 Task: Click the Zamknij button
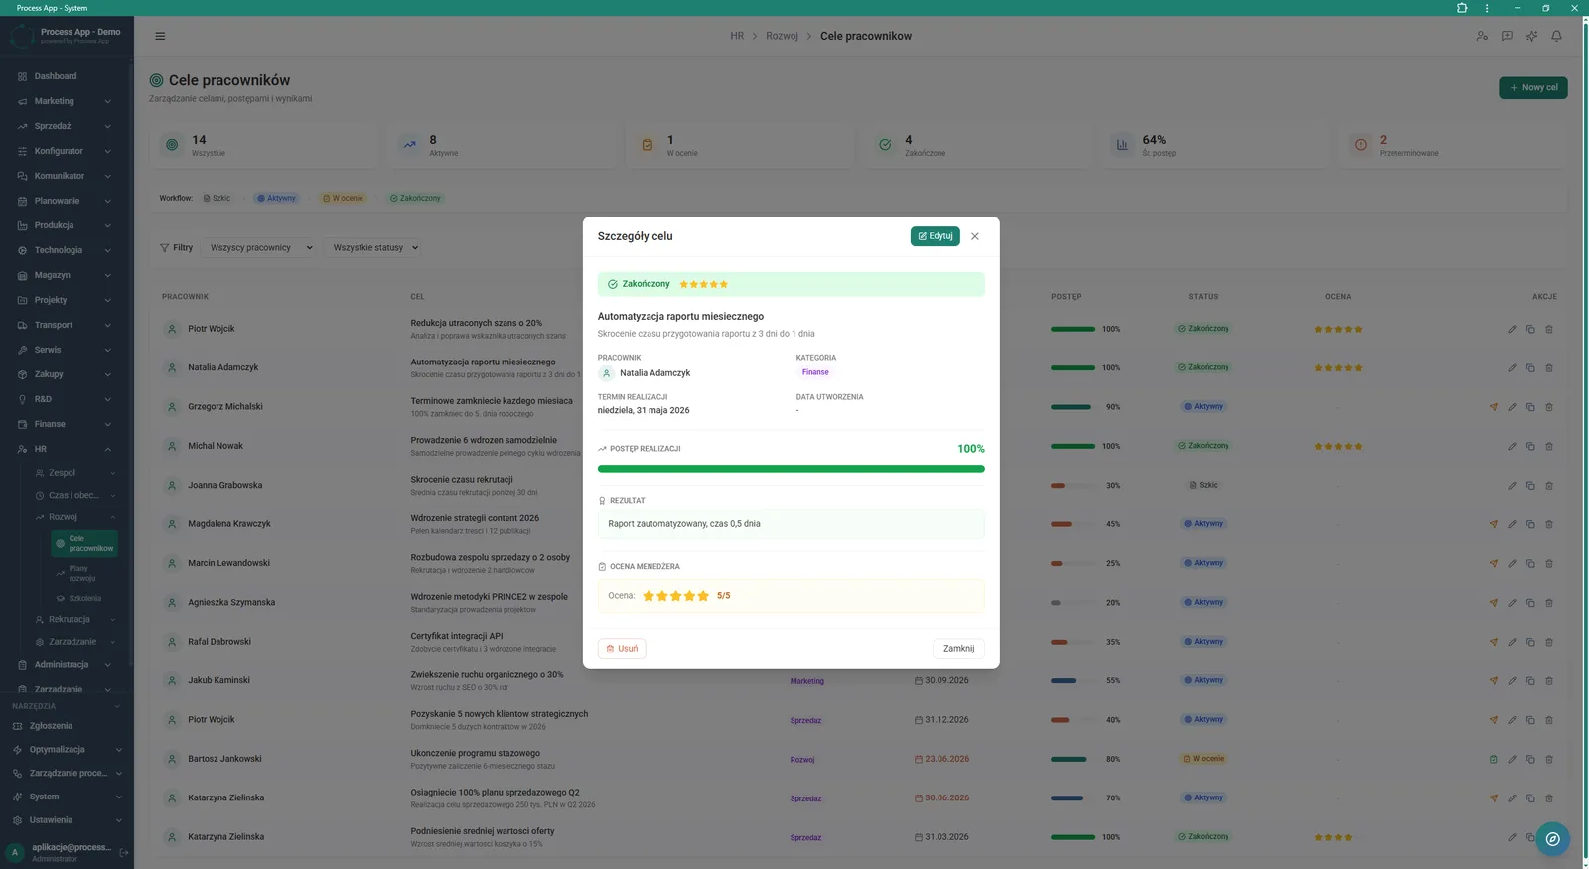coord(958,649)
